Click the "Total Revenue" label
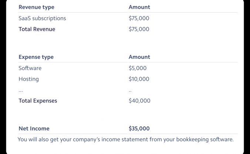The width and height of the screenshot is (250, 154). 37,29
